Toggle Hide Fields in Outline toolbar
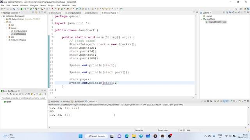Screen dimensions: 250x140 230,12
